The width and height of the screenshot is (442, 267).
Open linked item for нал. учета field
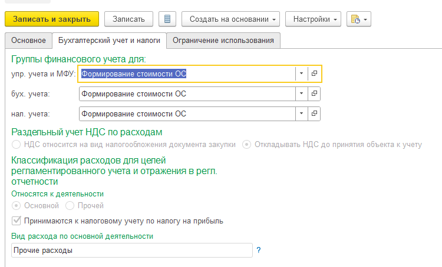coord(315,114)
